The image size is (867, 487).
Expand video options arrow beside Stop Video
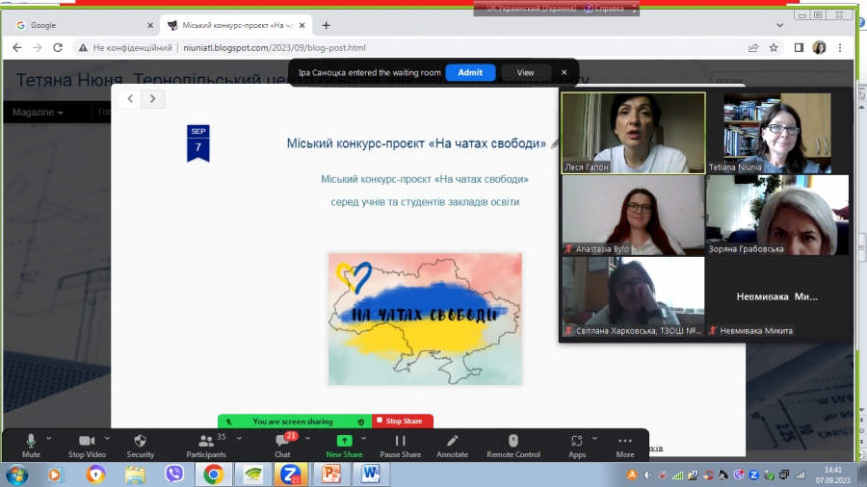pos(107,437)
